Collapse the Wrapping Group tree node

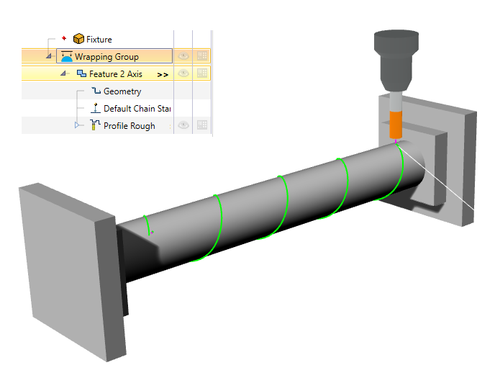pos(49,57)
